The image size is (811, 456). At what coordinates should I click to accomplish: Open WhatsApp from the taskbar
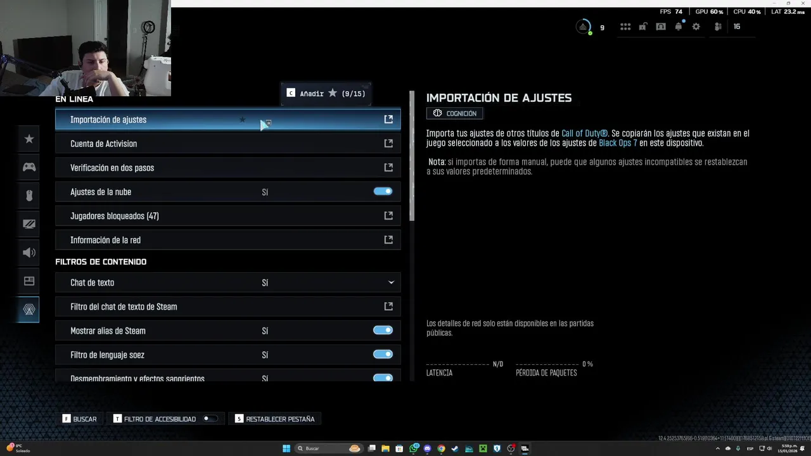click(x=414, y=448)
